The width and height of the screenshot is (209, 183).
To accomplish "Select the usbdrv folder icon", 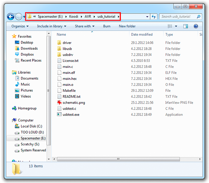I will (59, 55).
